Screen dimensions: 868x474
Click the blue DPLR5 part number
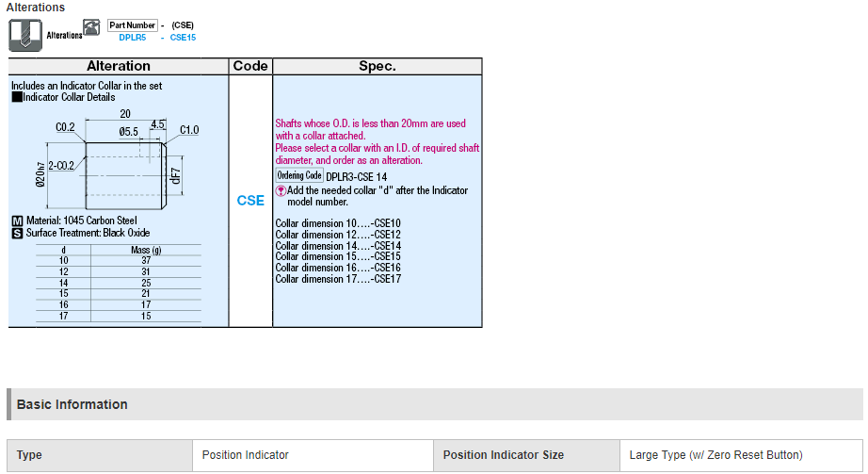click(133, 38)
